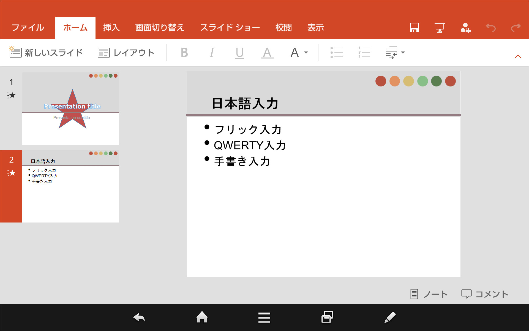The height and width of the screenshot is (331, 529).
Task: Save the presentation
Action: click(x=414, y=27)
